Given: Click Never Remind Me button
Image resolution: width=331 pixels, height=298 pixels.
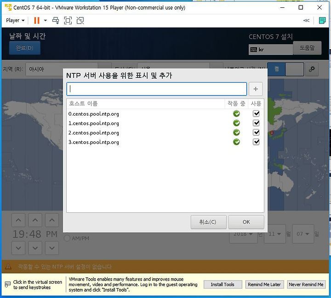Looking at the screenshot, I should coord(306,285).
